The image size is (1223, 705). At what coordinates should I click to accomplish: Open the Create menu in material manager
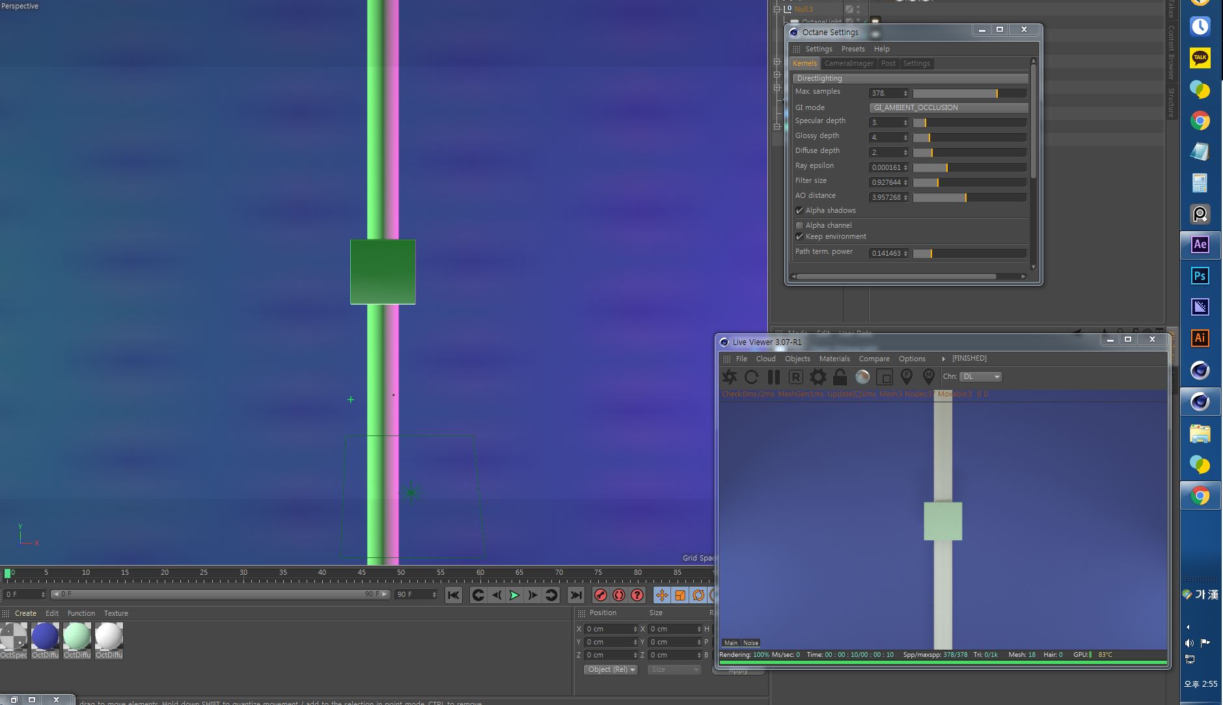(x=25, y=613)
